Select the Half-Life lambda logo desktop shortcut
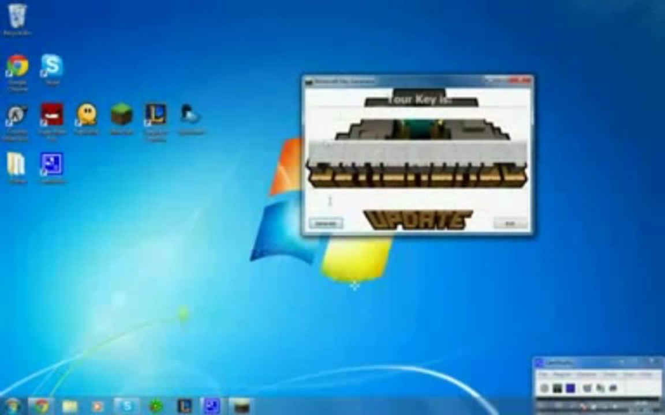 pyautogui.click(x=17, y=115)
